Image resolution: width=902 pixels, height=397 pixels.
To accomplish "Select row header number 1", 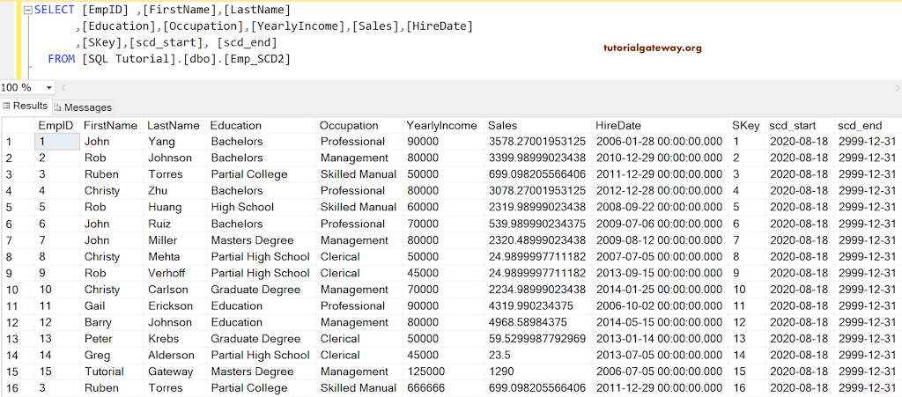I will point(18,142).
